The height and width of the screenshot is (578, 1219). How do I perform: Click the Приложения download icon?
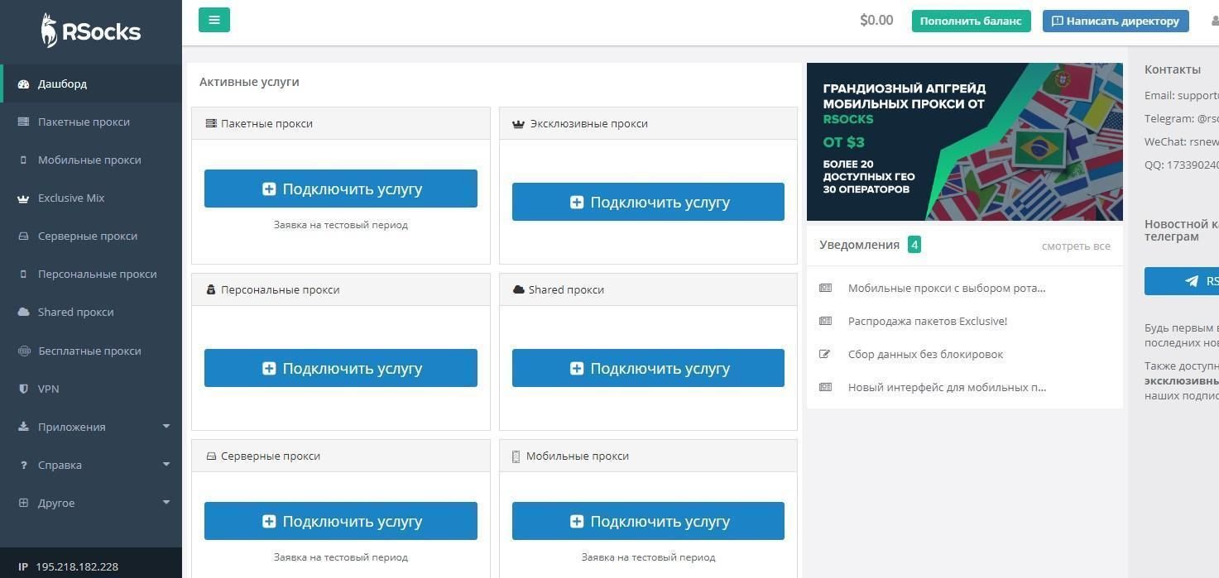click(23, 427)
